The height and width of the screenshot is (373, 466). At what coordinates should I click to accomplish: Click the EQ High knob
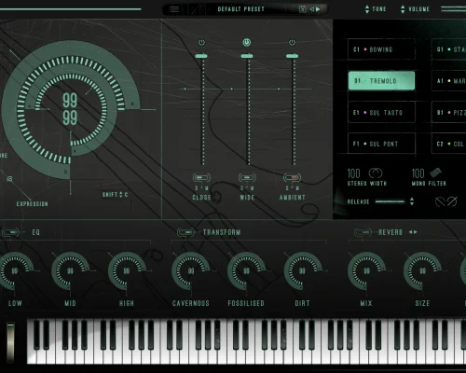(127, 271)
